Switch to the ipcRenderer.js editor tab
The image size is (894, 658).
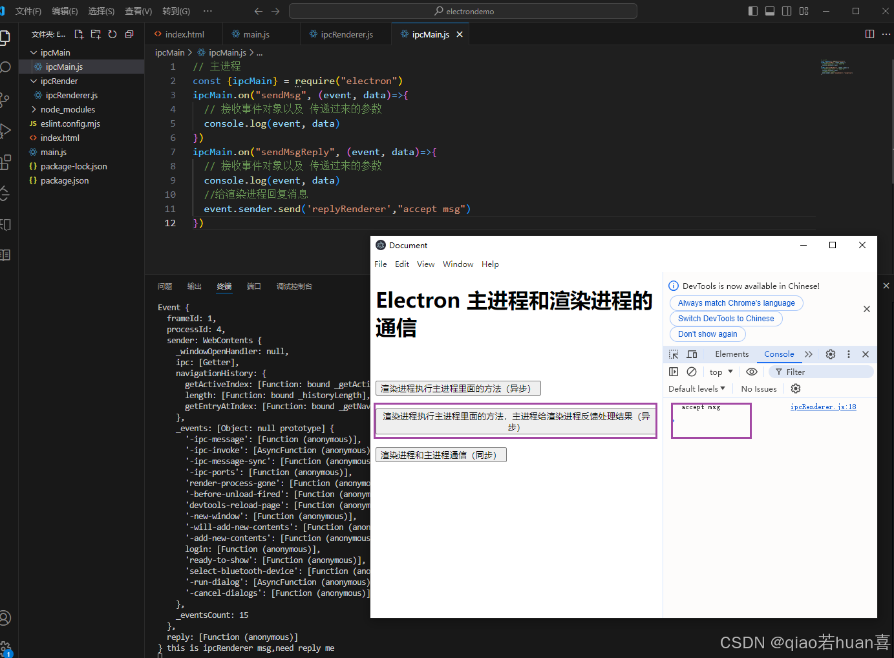(x=346, y=34)
